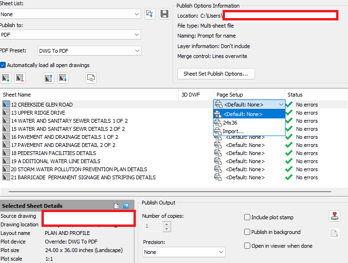Click the blue image icon in Selected Sheet Details
Screen dimensions: 348x263
coord(126,206)
